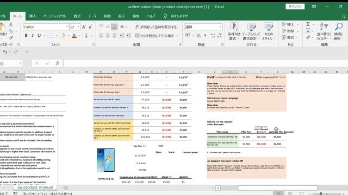Decrease font size with small A

pyautogui.click(x=90, y=27)
